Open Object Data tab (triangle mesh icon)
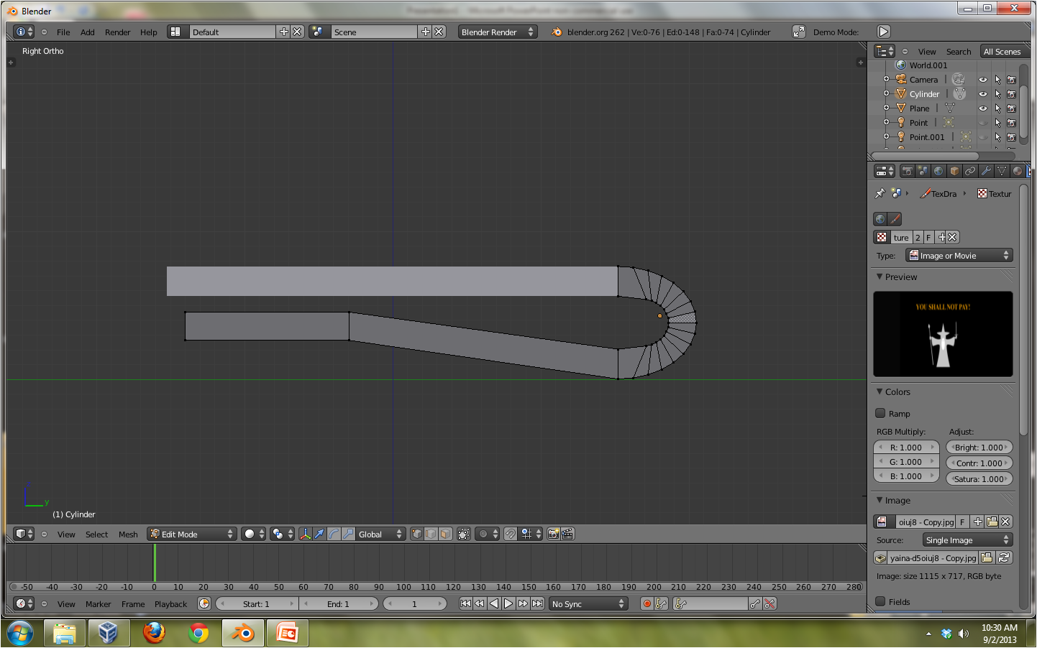The width and height of the screenshot is (1037, 648). click(x=1002, y=171)
